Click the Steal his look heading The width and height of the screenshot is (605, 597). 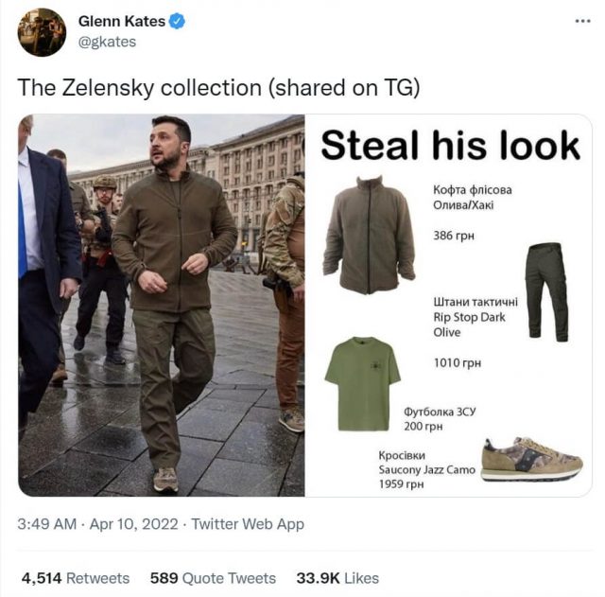[x=450, y=146]
